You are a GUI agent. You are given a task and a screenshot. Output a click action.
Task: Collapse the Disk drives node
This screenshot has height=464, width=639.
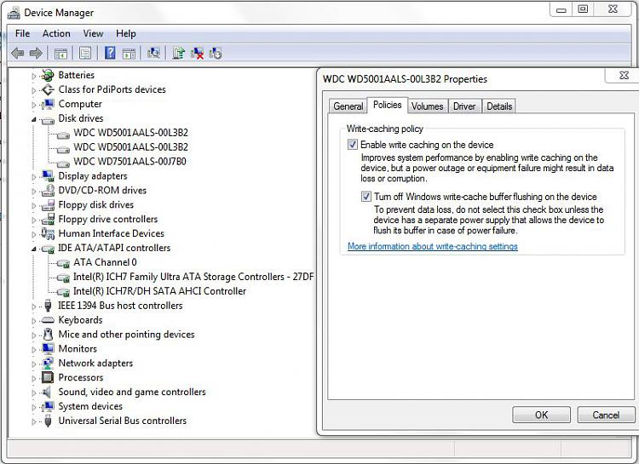point(34,120)
